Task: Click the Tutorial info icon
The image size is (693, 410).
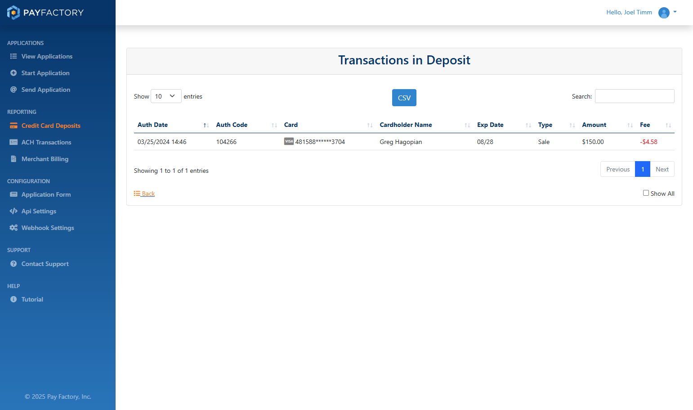Action: (x=13, y=299)
